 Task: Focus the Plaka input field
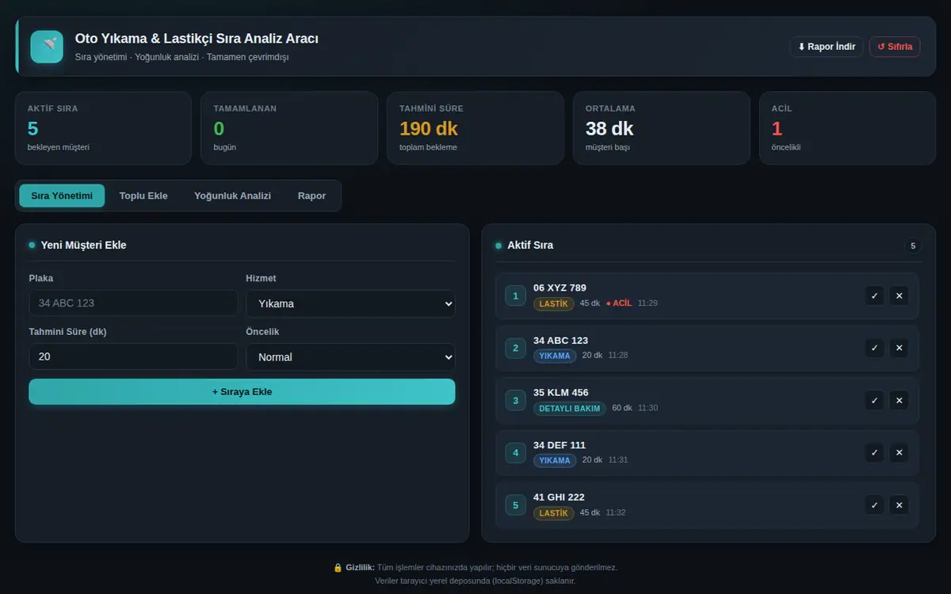point(133,303)
